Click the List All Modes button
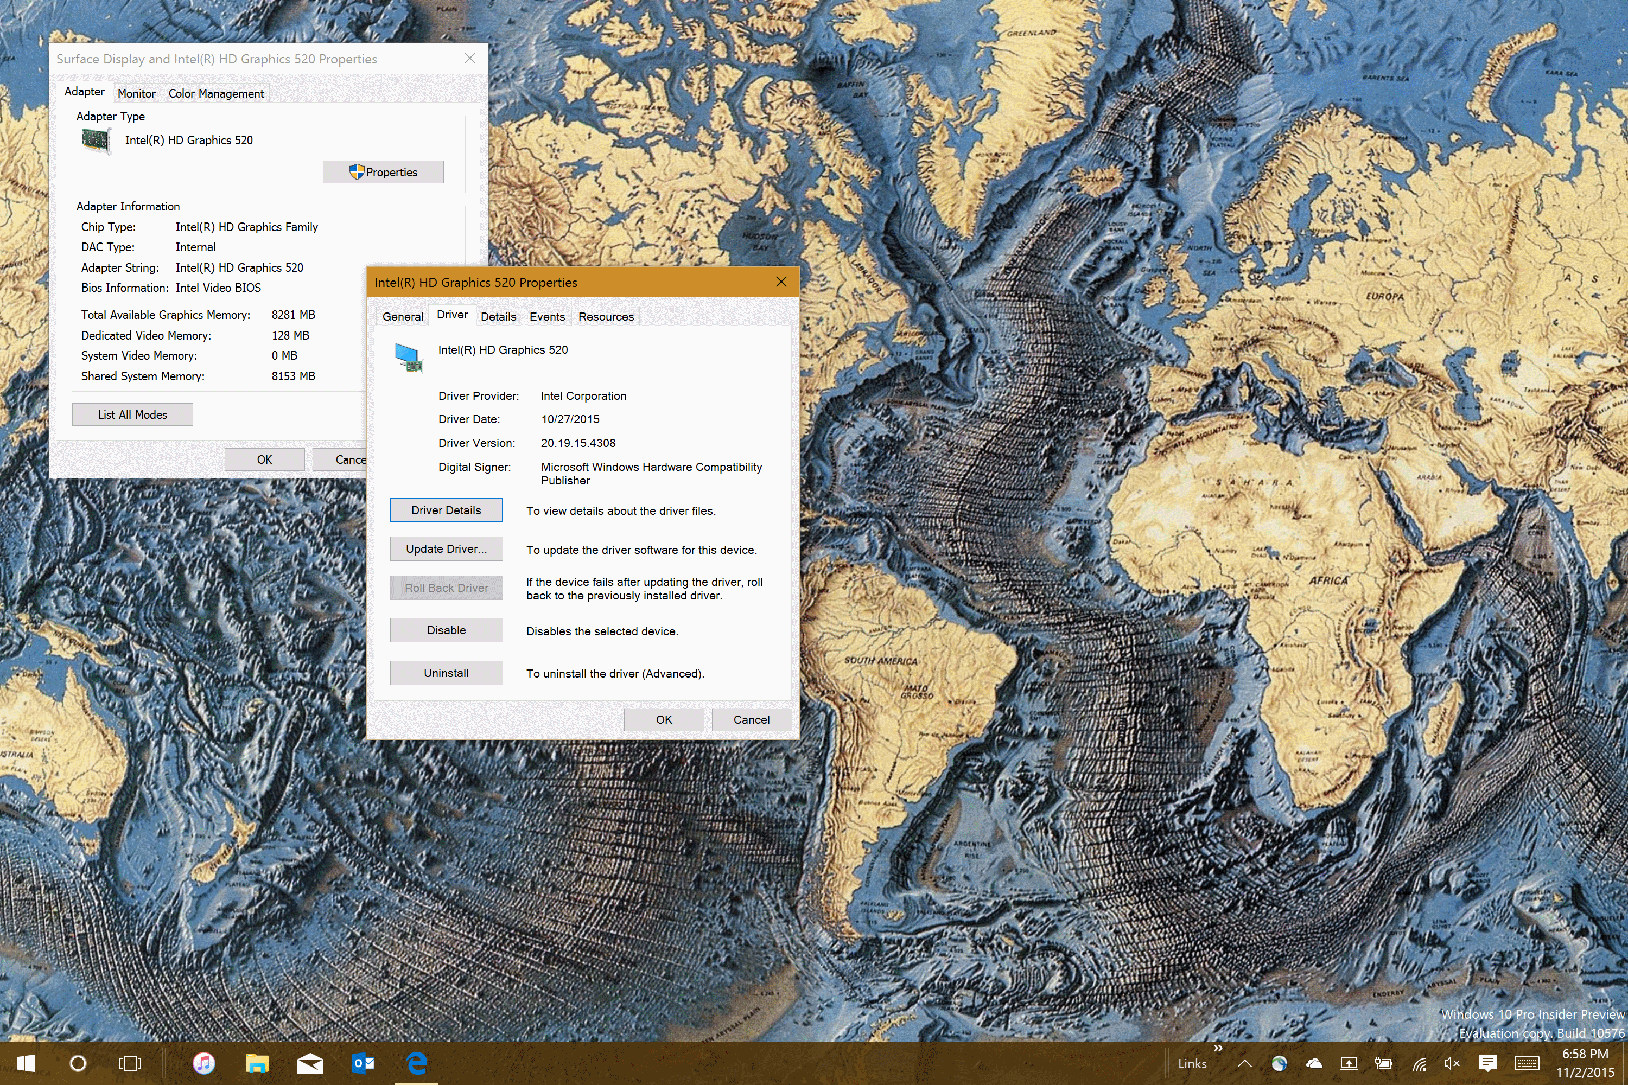 click(132, 414)
